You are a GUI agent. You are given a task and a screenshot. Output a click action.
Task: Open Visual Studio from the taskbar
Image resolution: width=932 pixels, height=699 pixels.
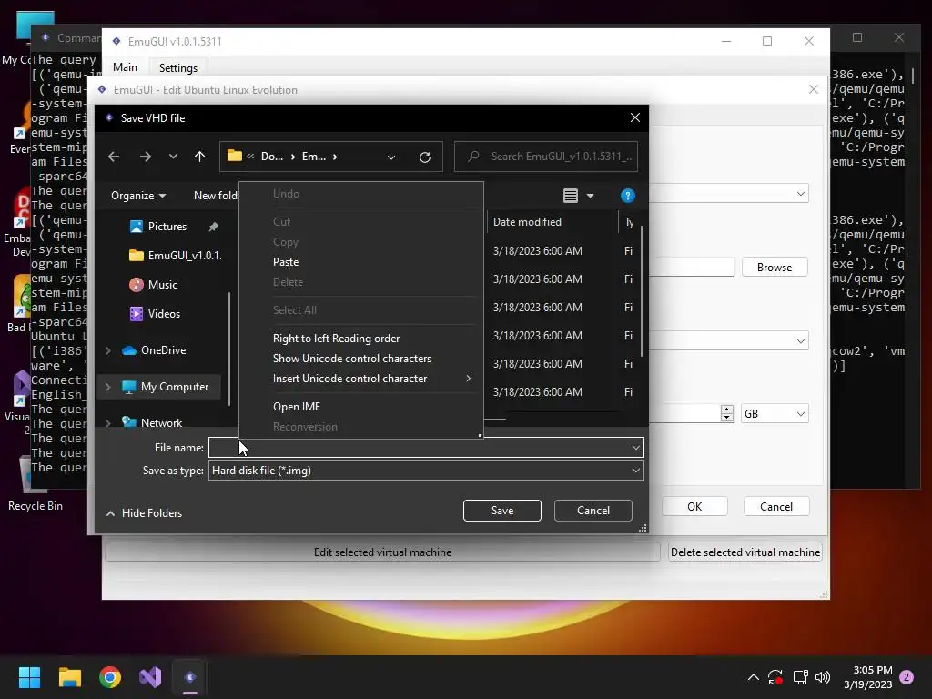(150, 677)
